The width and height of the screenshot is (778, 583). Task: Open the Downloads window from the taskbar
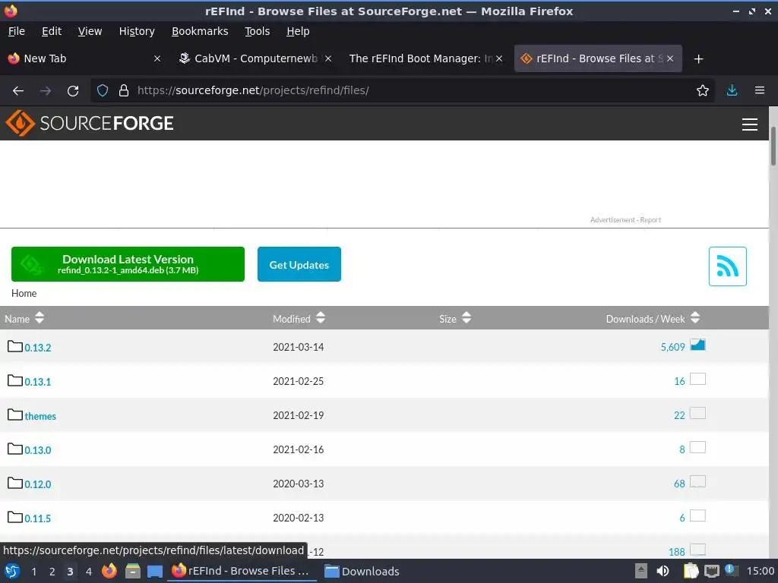pos(362,571)
